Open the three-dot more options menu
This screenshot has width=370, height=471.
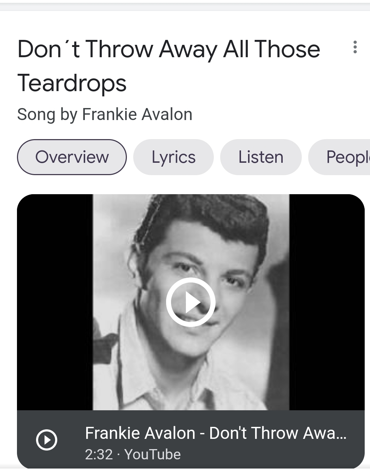tap(355, 47)
